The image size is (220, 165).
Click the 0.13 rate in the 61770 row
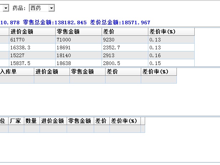[x=171, y=40]
